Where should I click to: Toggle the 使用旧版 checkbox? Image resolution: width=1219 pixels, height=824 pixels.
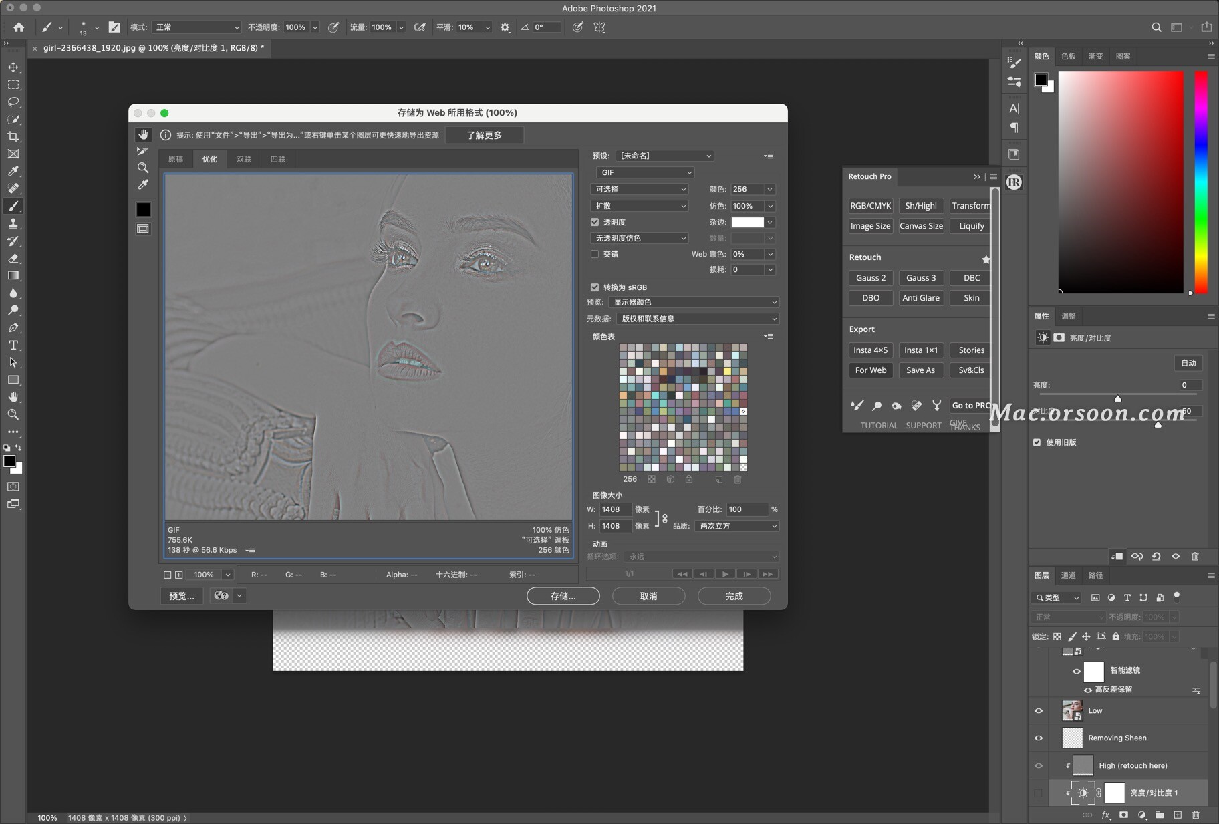(x=1037, y=442)
